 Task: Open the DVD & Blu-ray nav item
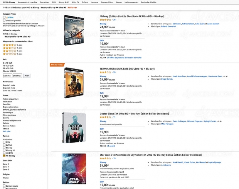coord(9,2)
